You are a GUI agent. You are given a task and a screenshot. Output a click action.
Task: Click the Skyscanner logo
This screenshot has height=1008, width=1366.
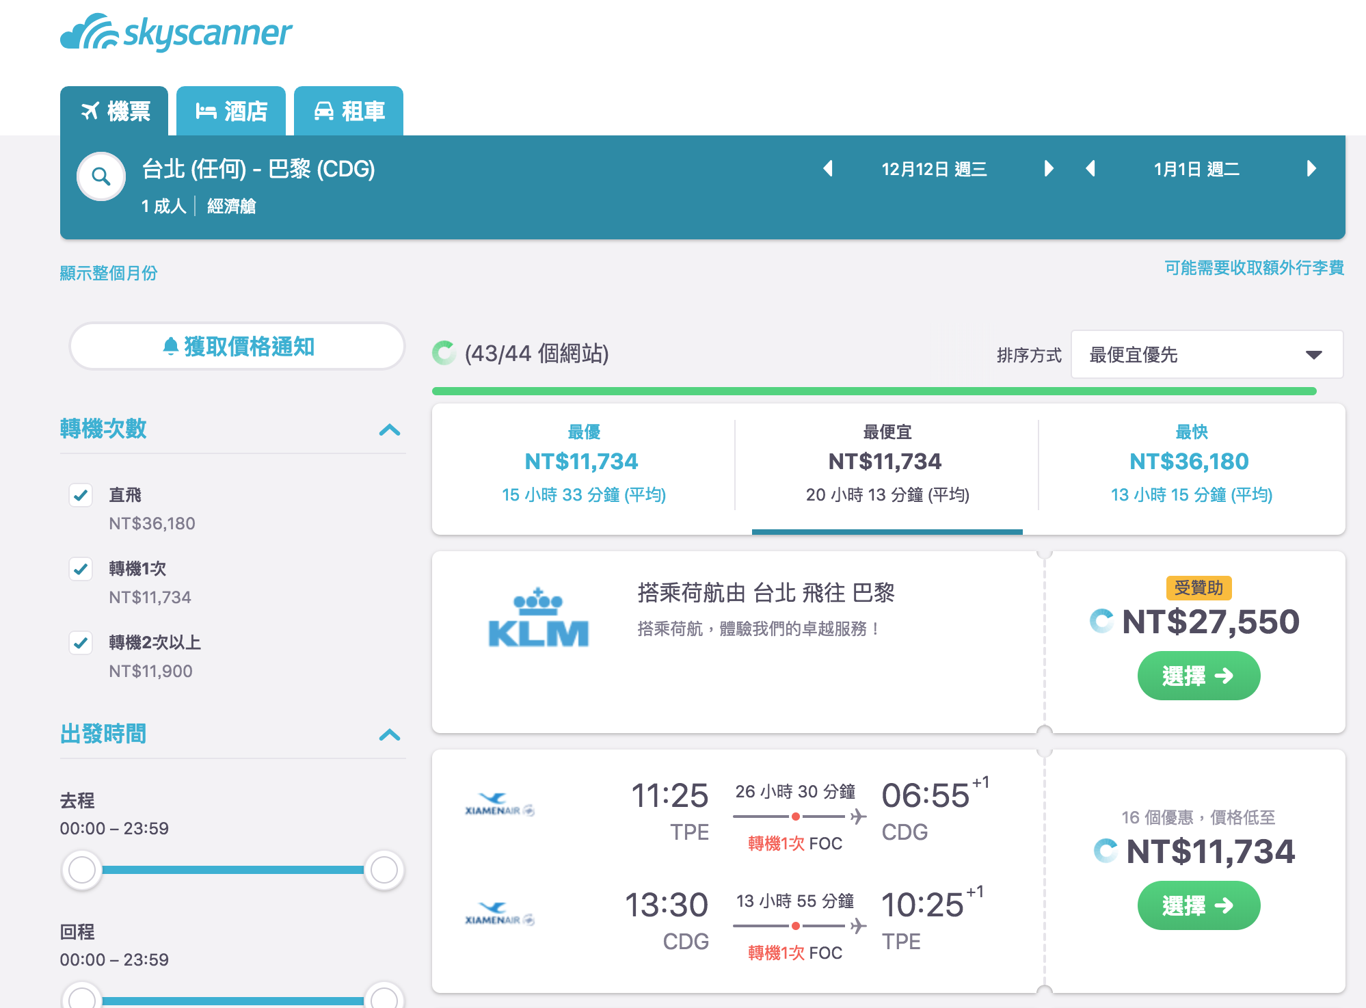(176, 31)
